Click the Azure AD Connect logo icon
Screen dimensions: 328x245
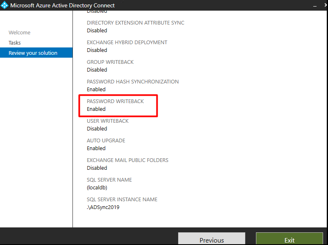[5, 5]
